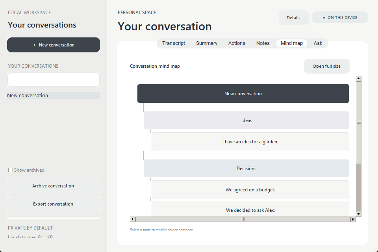The image size is (378, 252).
Task: Click the mind map horizontal scrollbar thumb
Action: click(243, 219)
